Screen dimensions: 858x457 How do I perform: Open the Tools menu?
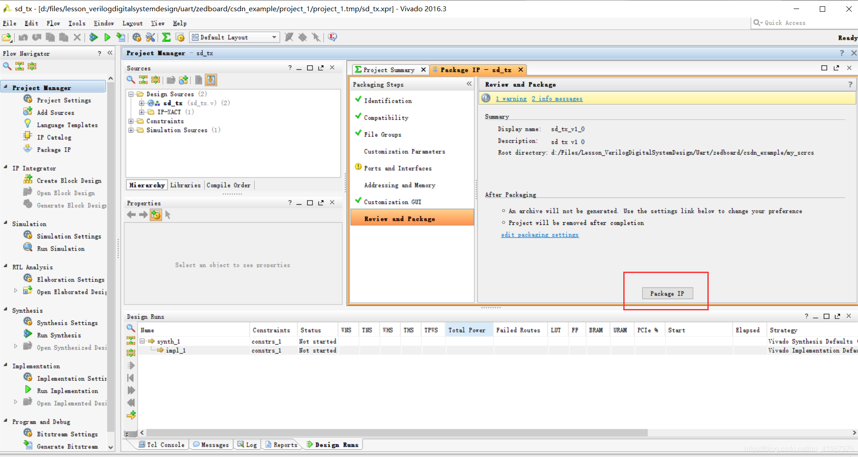(x=76, y=23)
